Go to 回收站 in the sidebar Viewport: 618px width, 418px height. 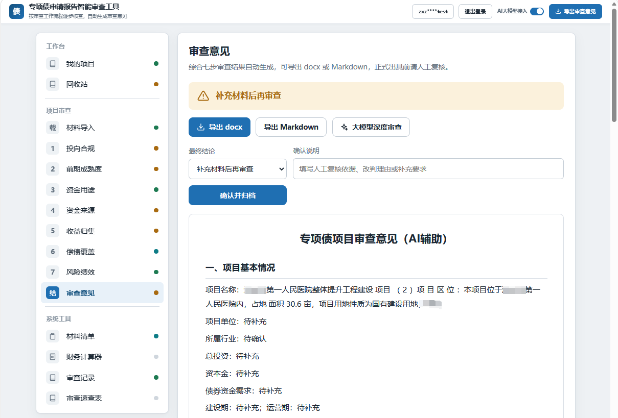click(x=102, y=84)
